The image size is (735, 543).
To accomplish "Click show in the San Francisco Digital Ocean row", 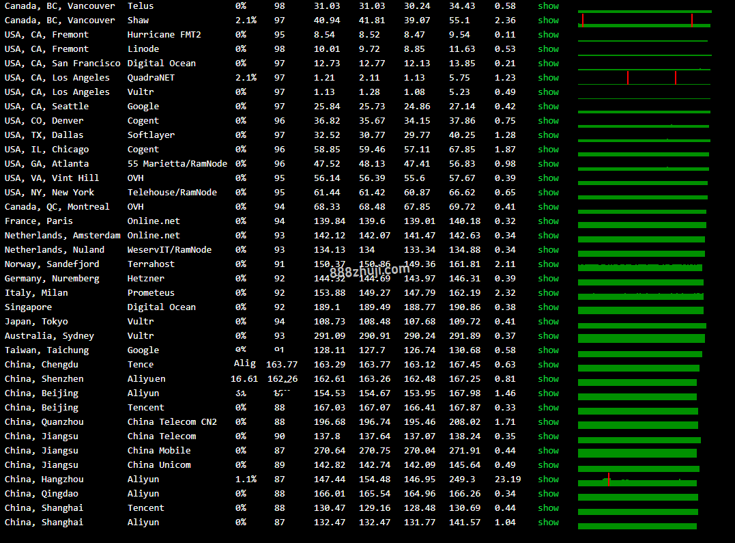I will point(548,64).
